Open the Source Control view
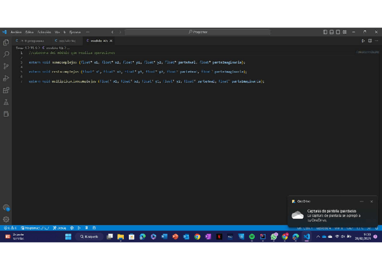 click(6, 66)
